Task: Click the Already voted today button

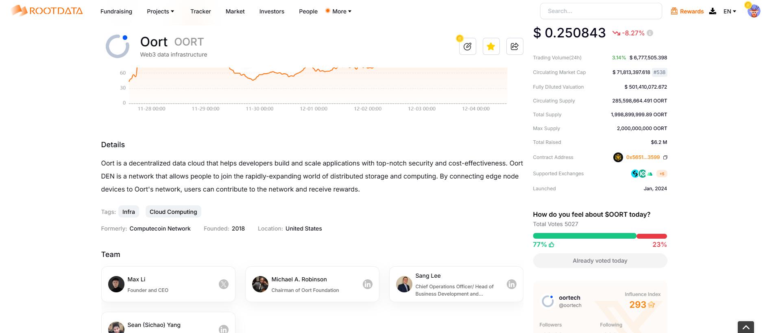Action: [x=600, y=261]
